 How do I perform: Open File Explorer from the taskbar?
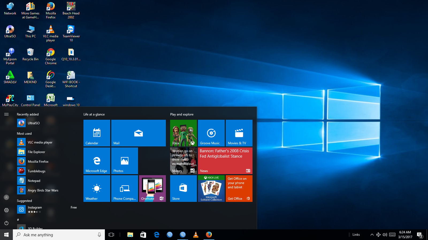(130, 235)
